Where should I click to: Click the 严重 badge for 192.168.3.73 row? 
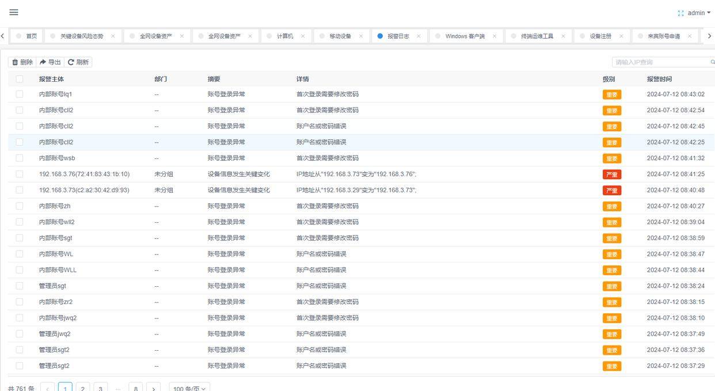[x=612, y=191]
